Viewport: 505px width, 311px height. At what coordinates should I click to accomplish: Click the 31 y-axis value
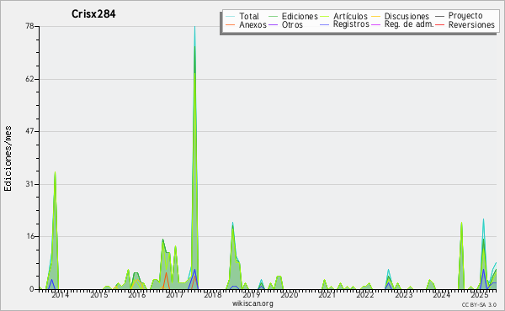click(x=29, y=184)
